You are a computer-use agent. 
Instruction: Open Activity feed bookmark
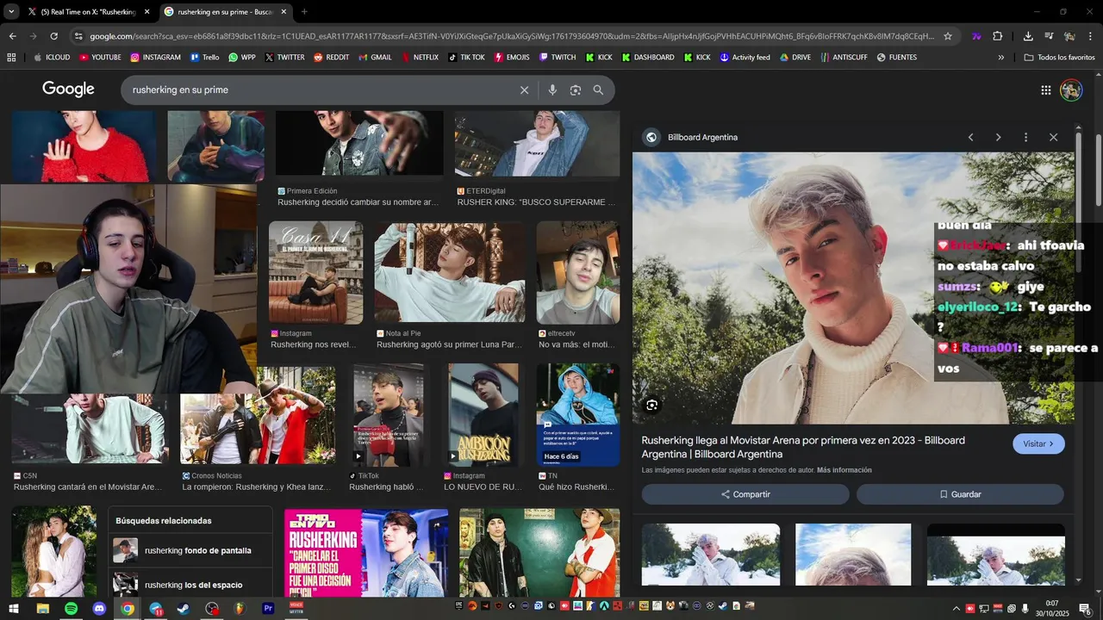point(745,57)
